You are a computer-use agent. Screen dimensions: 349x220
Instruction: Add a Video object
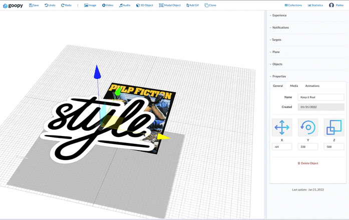[108, 5]
